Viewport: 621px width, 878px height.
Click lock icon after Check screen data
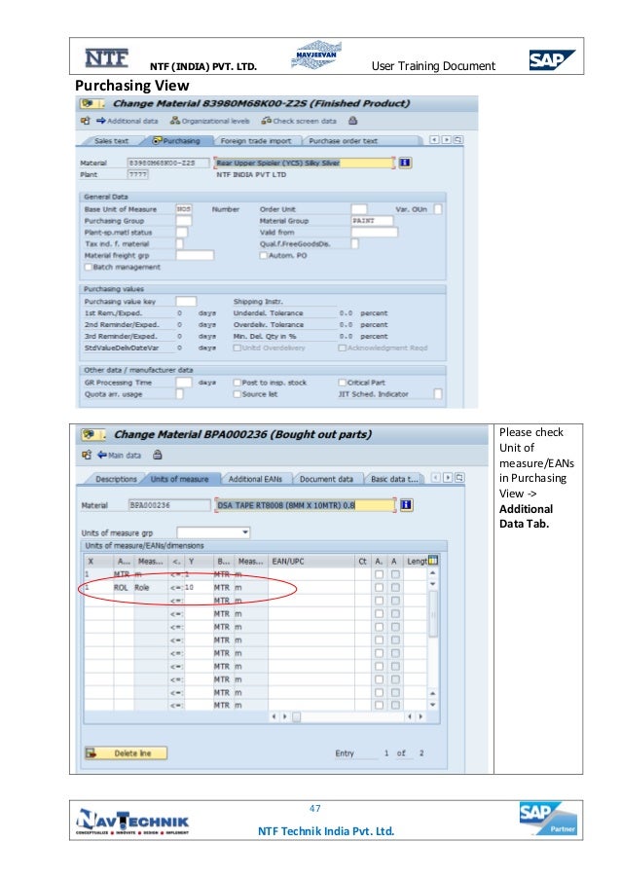352,121
